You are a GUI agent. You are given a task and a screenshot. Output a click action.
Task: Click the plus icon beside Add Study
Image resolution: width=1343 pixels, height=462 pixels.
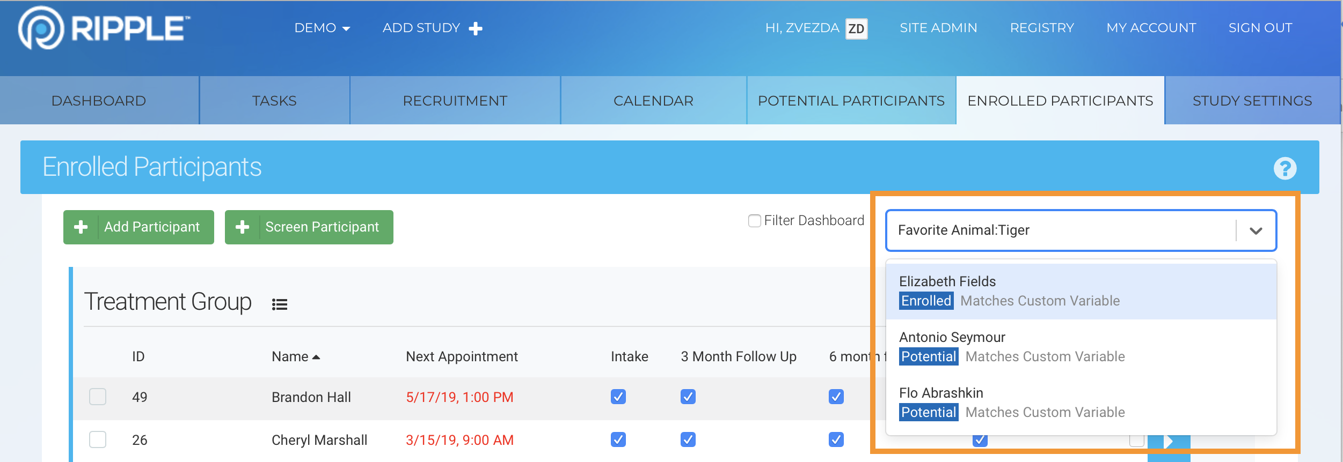(x=476, y=28)
